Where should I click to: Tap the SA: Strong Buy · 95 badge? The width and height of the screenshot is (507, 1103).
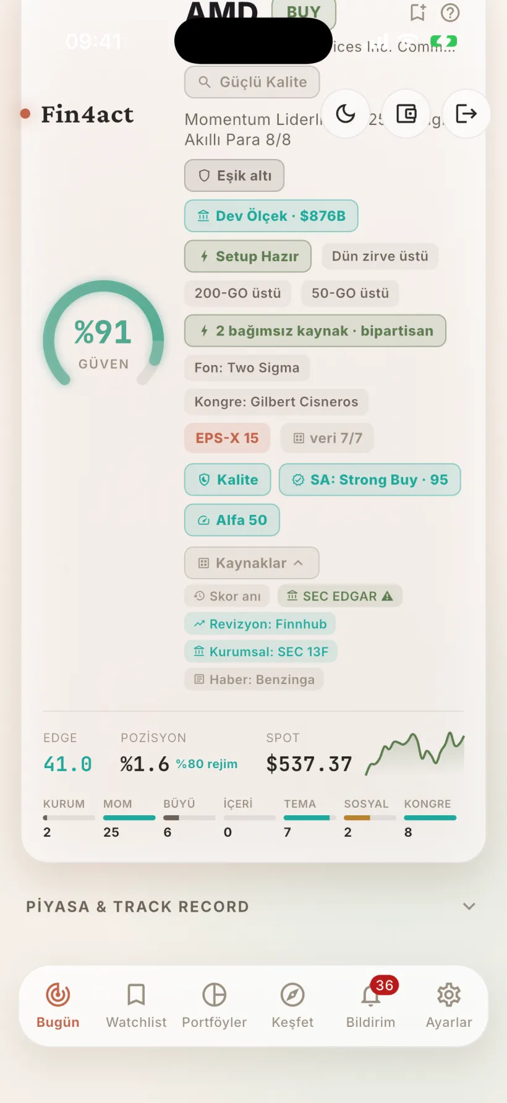[370, 480]
